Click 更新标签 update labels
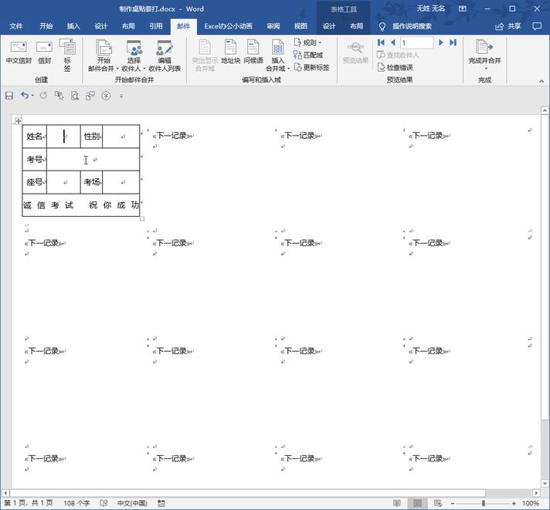 click(311, 67)
